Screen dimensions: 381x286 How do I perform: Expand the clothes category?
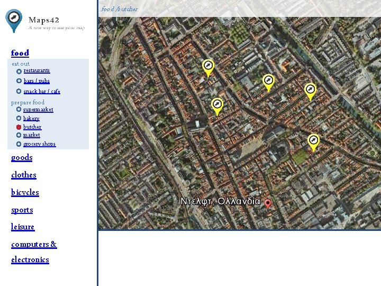click(x=24, y=175)
